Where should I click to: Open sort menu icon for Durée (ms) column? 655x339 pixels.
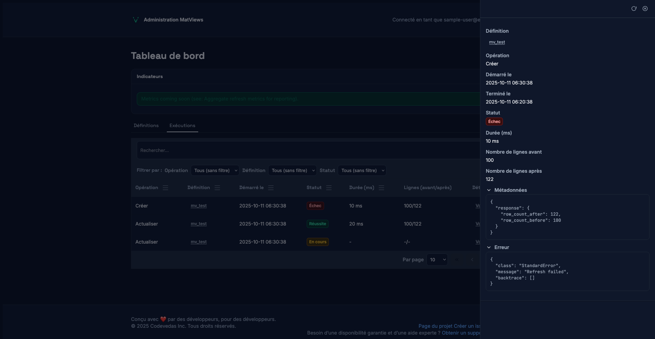[x=381, y=188]
